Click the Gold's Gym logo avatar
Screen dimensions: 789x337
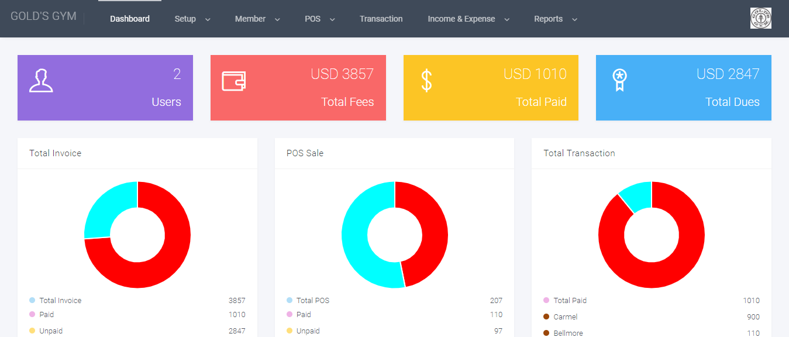tap(760, 18)
